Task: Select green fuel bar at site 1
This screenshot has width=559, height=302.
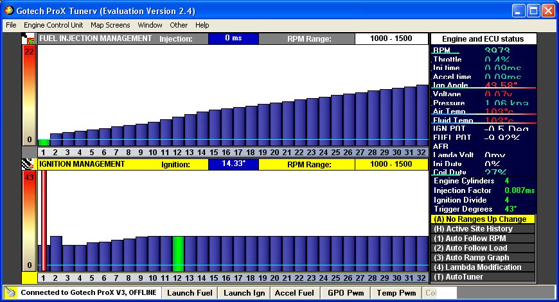Action: tap(44, 142)
